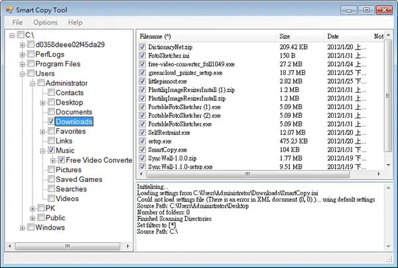Click the log panel scroll-down arrow
The image size is (398, 268).
388,246
